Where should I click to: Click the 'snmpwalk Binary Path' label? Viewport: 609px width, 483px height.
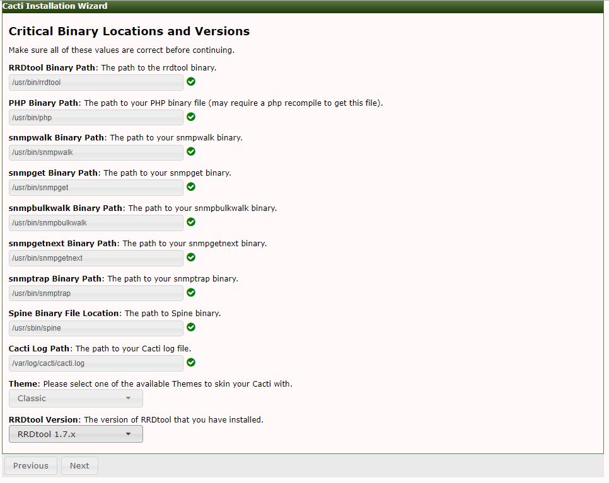(x=56, y=138)
